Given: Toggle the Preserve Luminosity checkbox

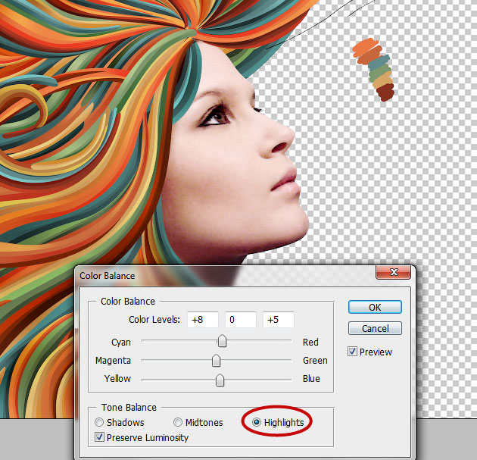Looking at the screenshot, I should coord(99,437).
